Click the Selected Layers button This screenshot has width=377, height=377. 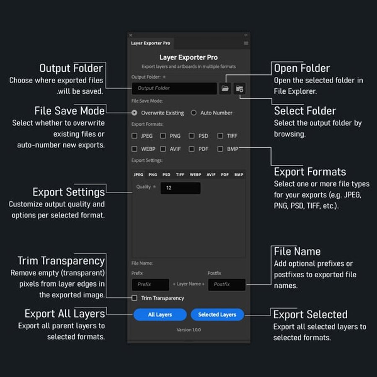(217, 314)
